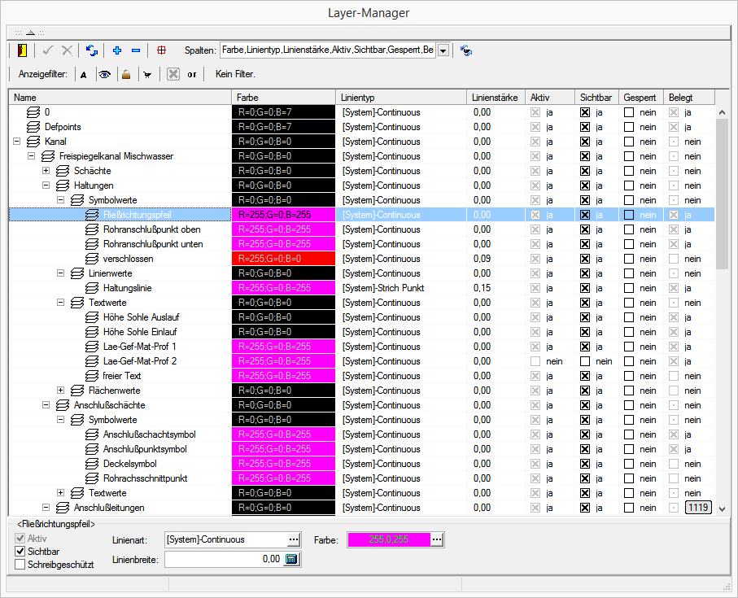Click the blue plus add layer icon
This screenshot has width=738, height=598.
pyautogui.click(x=117, y=50)
